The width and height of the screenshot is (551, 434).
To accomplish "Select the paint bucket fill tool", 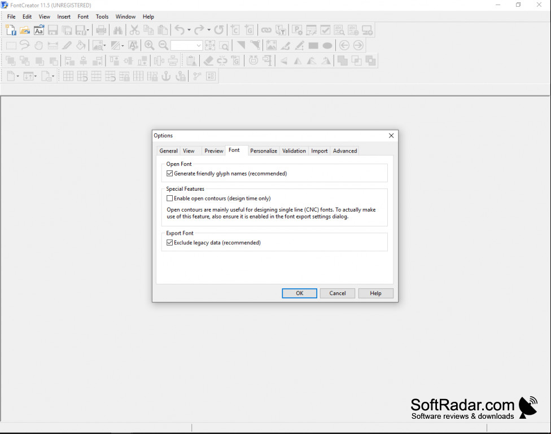I will click(x=81, y=45).
